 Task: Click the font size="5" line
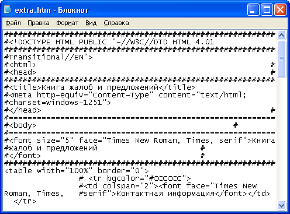pyautogui.click(x=140, y=141)
